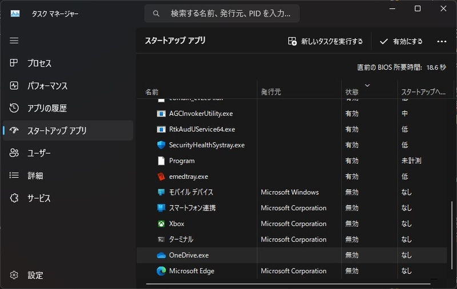Open 設定 at sidebar bottom
This screenshot has width=457, height=289.
click(68, 275)
